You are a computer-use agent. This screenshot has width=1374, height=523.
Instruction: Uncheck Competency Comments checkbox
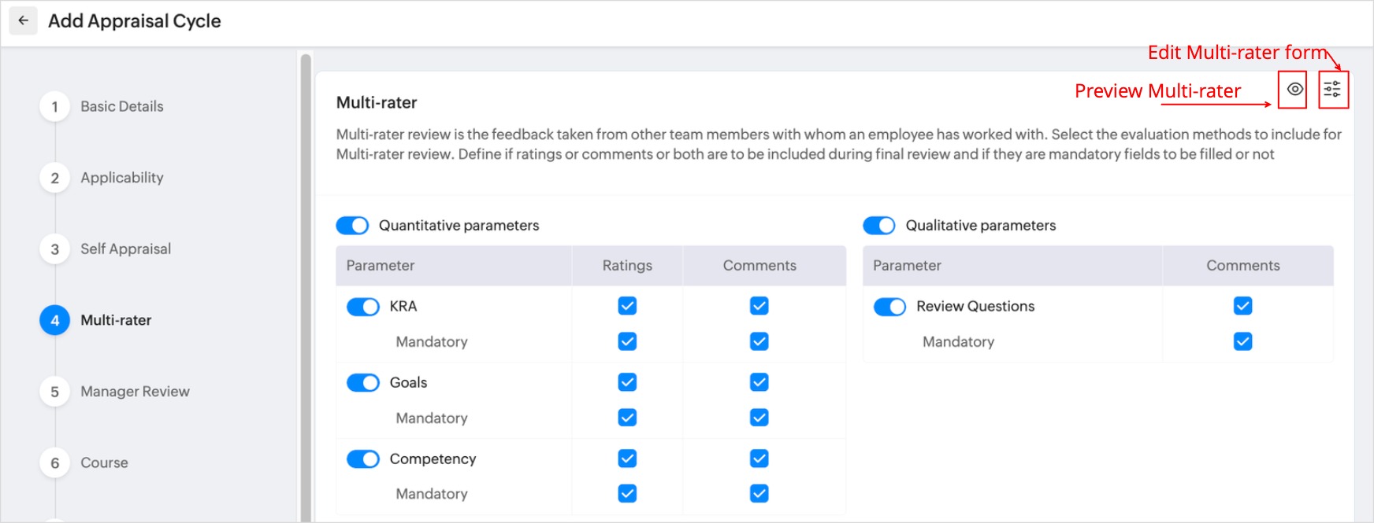(x=759, y=459)
